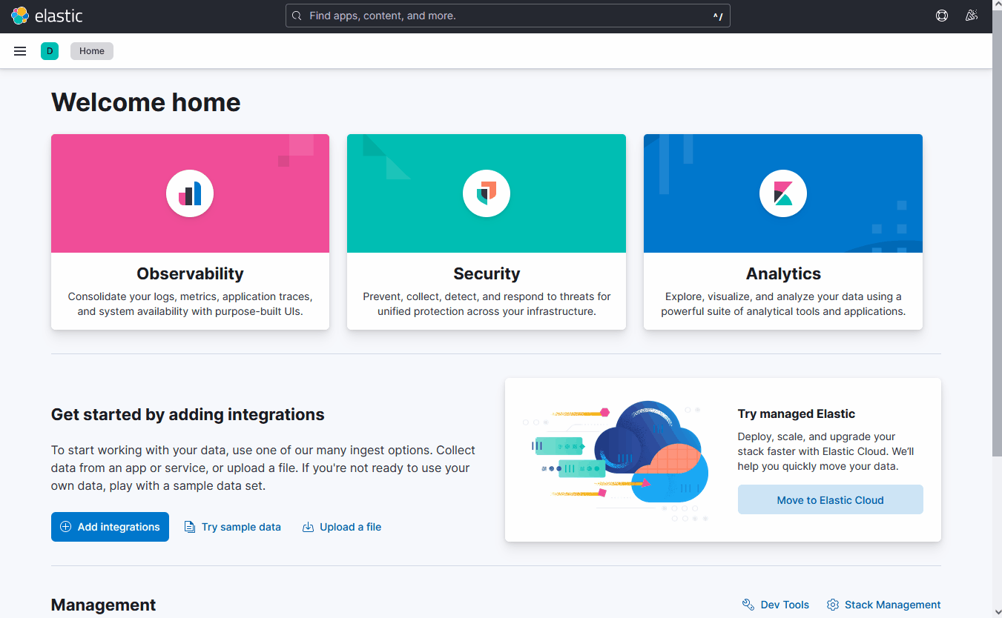Open the Observability solution card

pos(189,231)
